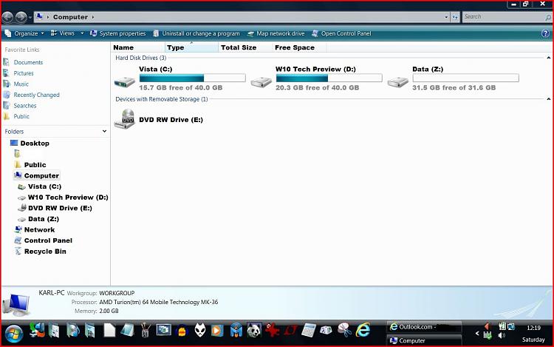Select Desktop in the Folders tree
This screenshot has width=554, height=347.
click(35, 144)
